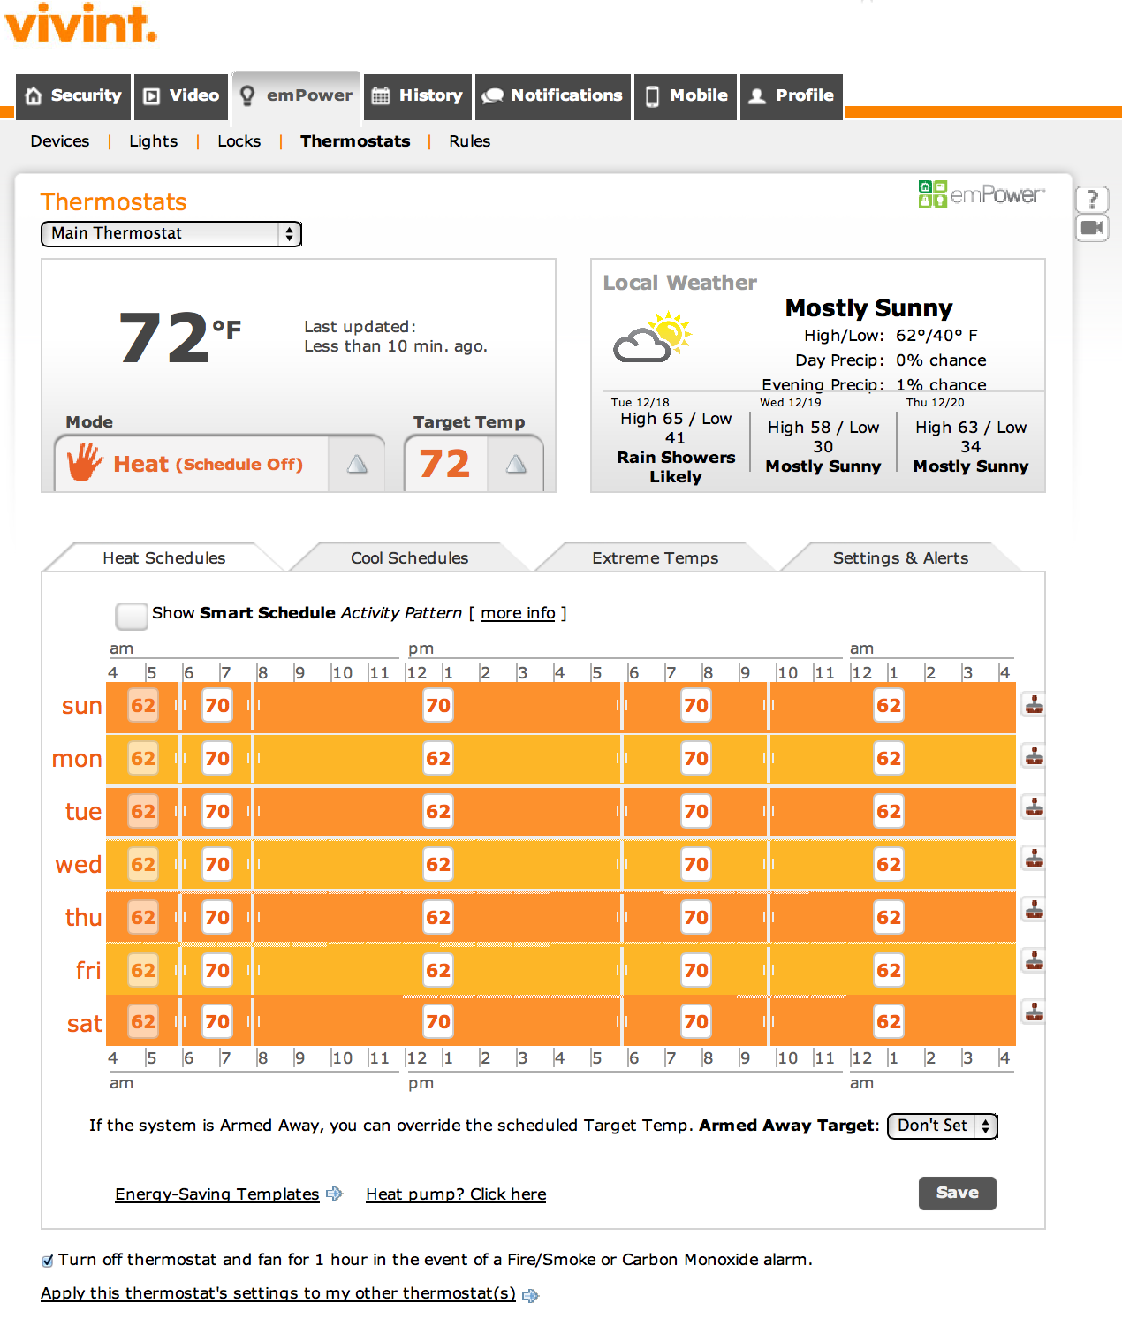The height and width of the screenshot is (1334, 1122).
Task: Enable Show Smart Schedule Activity Pattern checkbox
Action: (x=132, y=615)
